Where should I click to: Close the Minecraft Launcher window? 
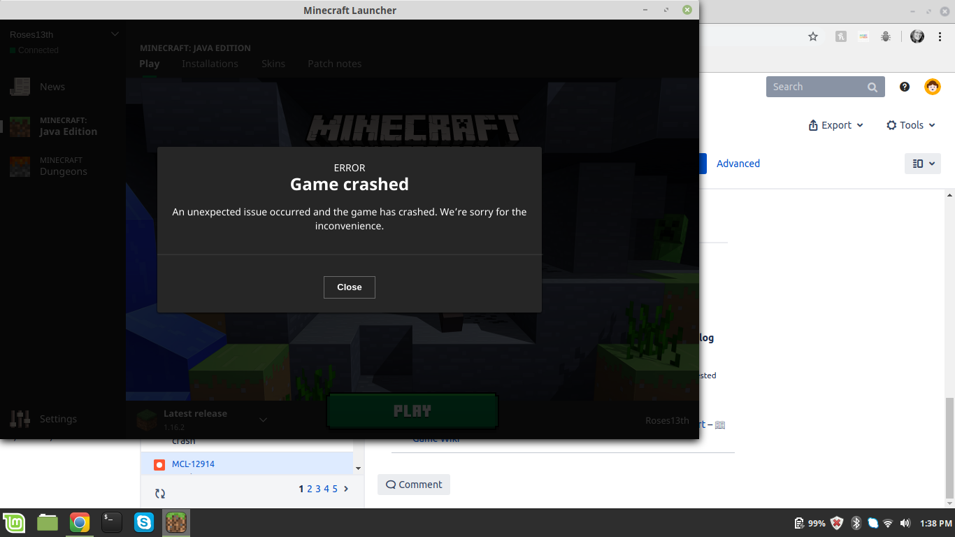687,10
